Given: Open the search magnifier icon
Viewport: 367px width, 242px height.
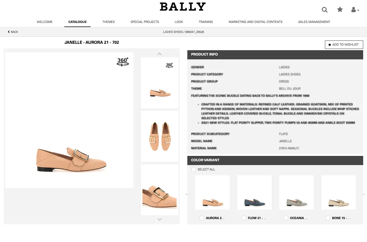Looking at the screenshot, I should 324,10.
